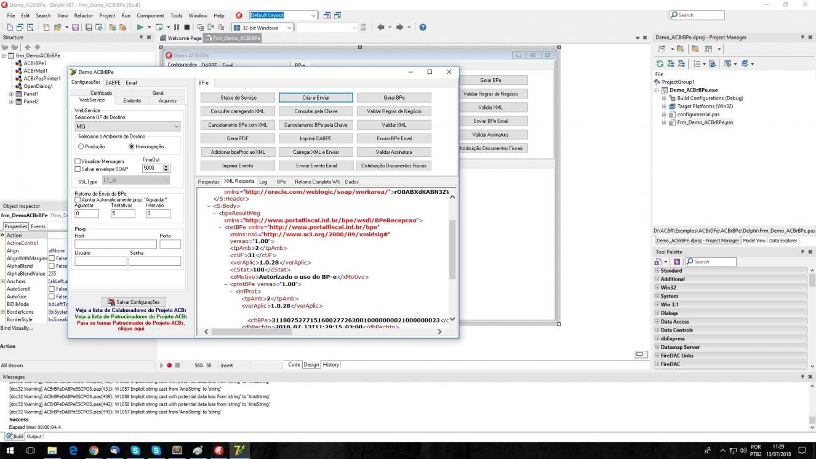Click the green Run arrow in toolbar

[140, 28]
